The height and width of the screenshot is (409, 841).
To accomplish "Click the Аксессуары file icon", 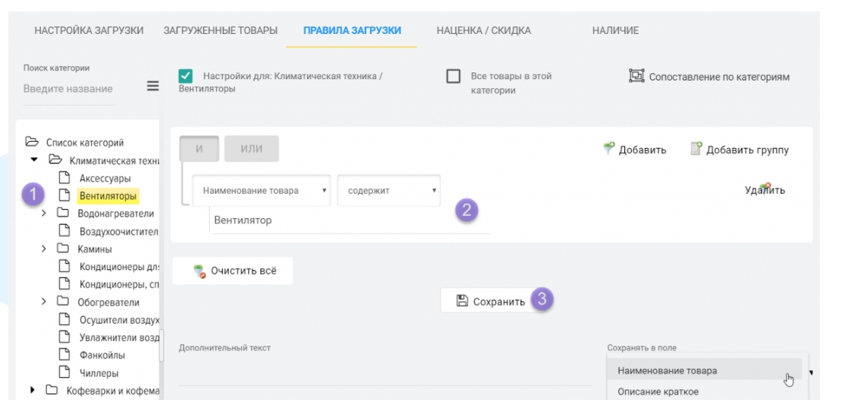I will pyautogui.click(x=64, y=177).
